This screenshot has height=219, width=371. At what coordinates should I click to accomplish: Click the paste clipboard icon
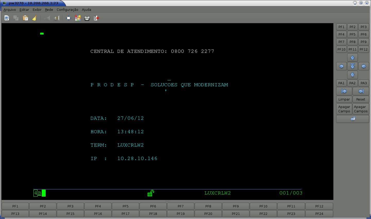click(x=25, y=18)
